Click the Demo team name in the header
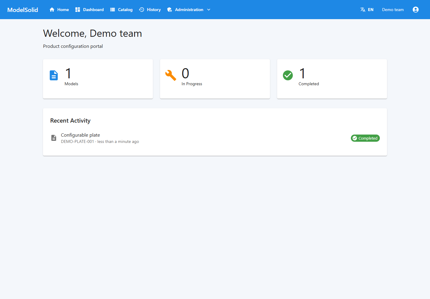Viewport: 430px width, 299px height. pos(393,10)
